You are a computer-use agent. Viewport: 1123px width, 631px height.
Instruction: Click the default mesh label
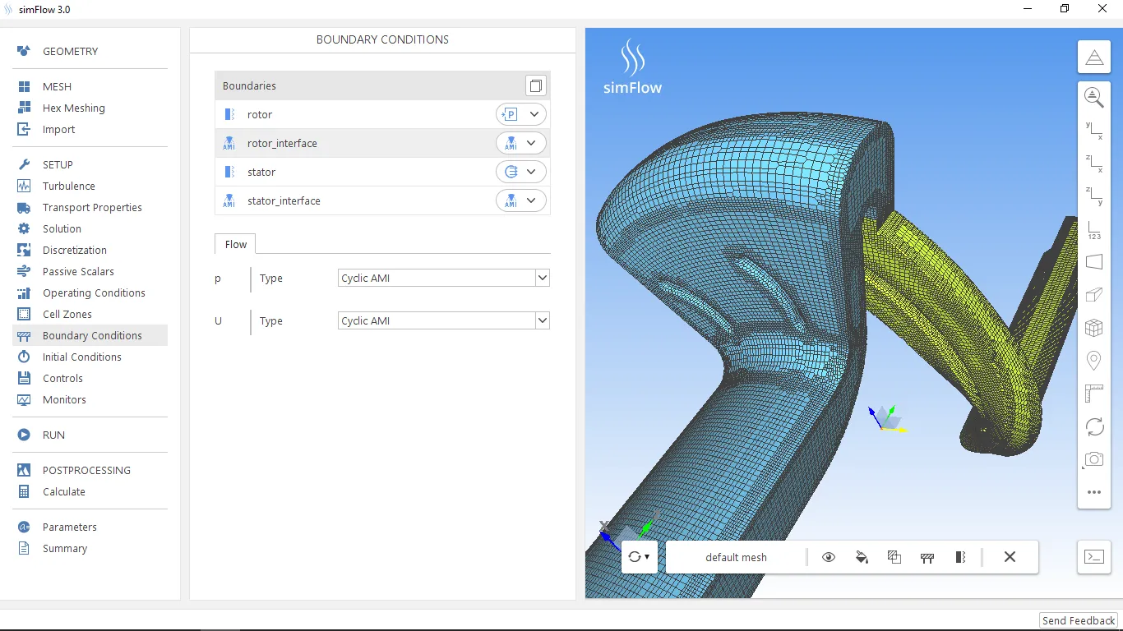(x=736, y=557)
